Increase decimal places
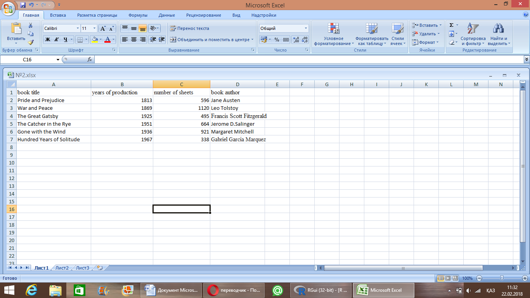Image resolution: width=530 pixels, height=298 pixels. click(296, 40)
